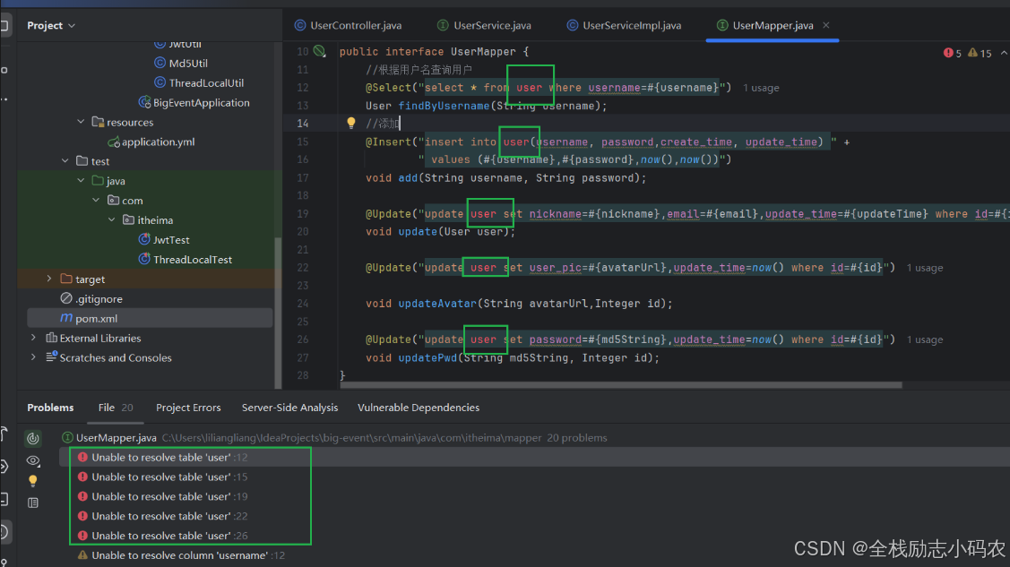Click the Maven icon next to pom.xml
Viewport: 1010px width, 567px height.
point(67,317)
